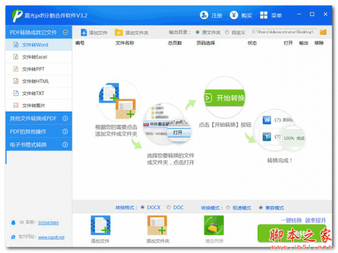Click the large 添加文件 icon at bottom

tap(100, 225)
